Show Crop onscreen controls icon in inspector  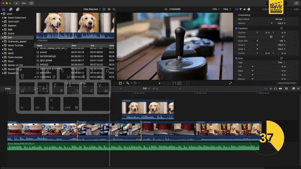(281, 58)
